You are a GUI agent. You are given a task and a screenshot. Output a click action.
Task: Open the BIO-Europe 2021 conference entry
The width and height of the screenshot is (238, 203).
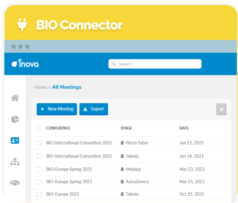click(x=63, y=194)
